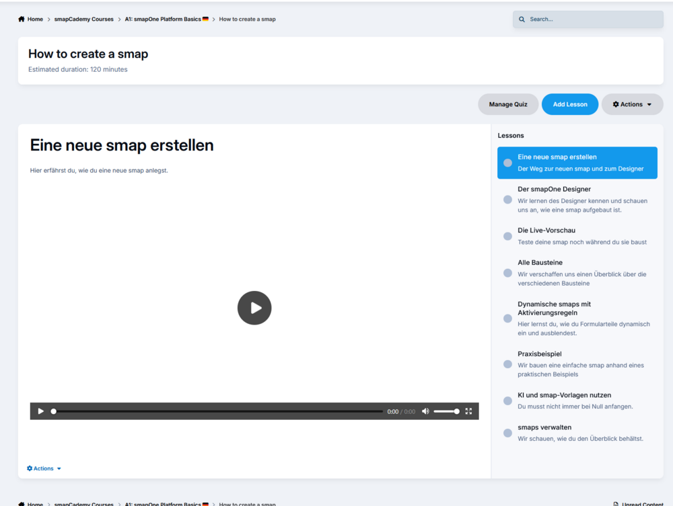Toggle completion circle for Eine neue smap erstellen
The height and width of the screenshot is (506, 673).
pyautogui.click(x=507, y=163)
